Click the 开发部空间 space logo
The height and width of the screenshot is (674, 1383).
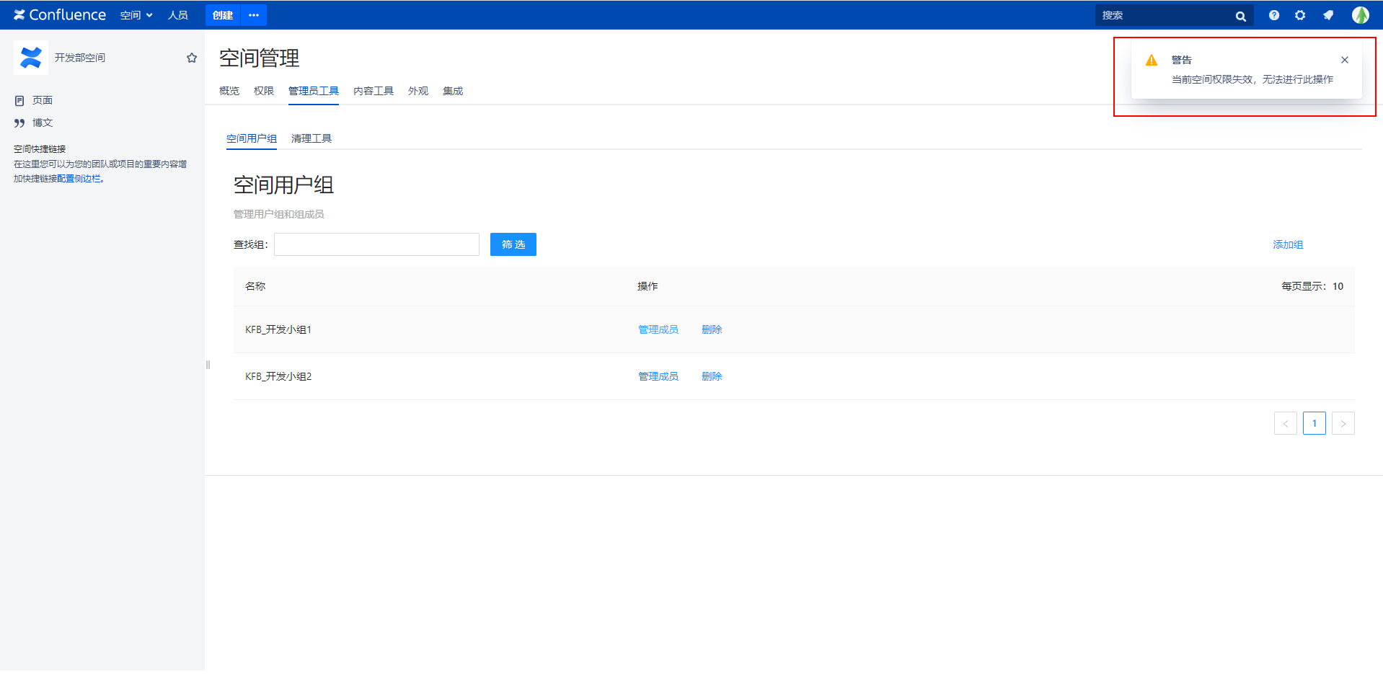[x=31, y=58]
